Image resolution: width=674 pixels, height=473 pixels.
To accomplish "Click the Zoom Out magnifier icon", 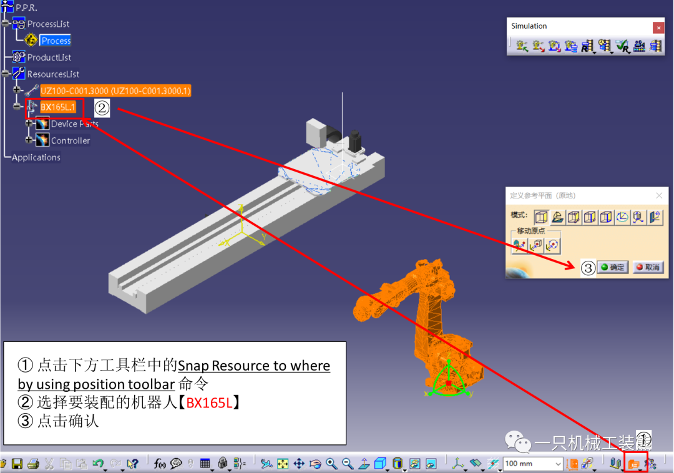I will coord(348,464).
